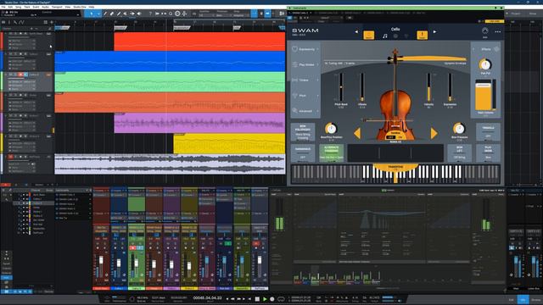This screenshot has height=305, width=543.
Task: Click the Tremolo button in SWAM
Action: pyautogui.click(x=489, y=132)
